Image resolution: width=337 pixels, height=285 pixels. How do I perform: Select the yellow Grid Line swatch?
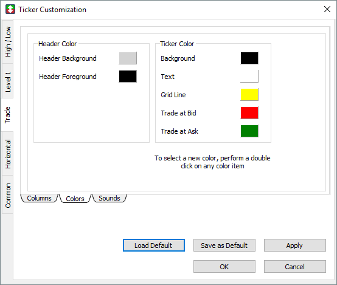coord(249,95)
